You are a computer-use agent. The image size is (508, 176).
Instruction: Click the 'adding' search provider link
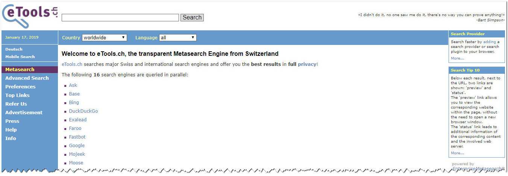click(490, 42)
